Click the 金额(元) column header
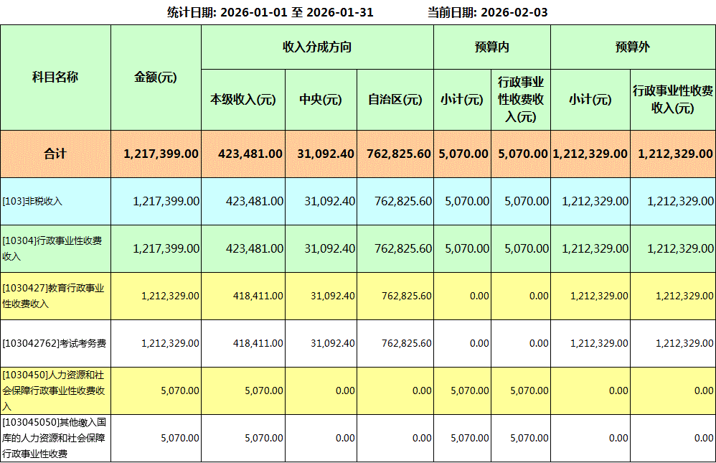The width and height of the screenshot is (716, 463). 156,78
